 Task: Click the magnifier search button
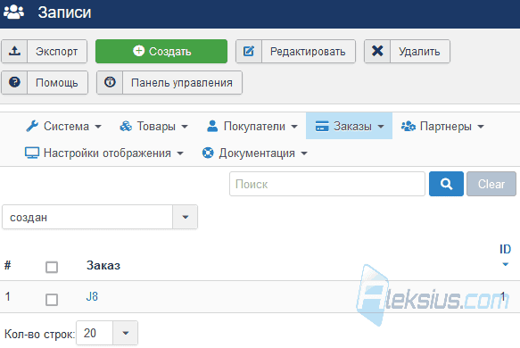(x=446, y=184)
